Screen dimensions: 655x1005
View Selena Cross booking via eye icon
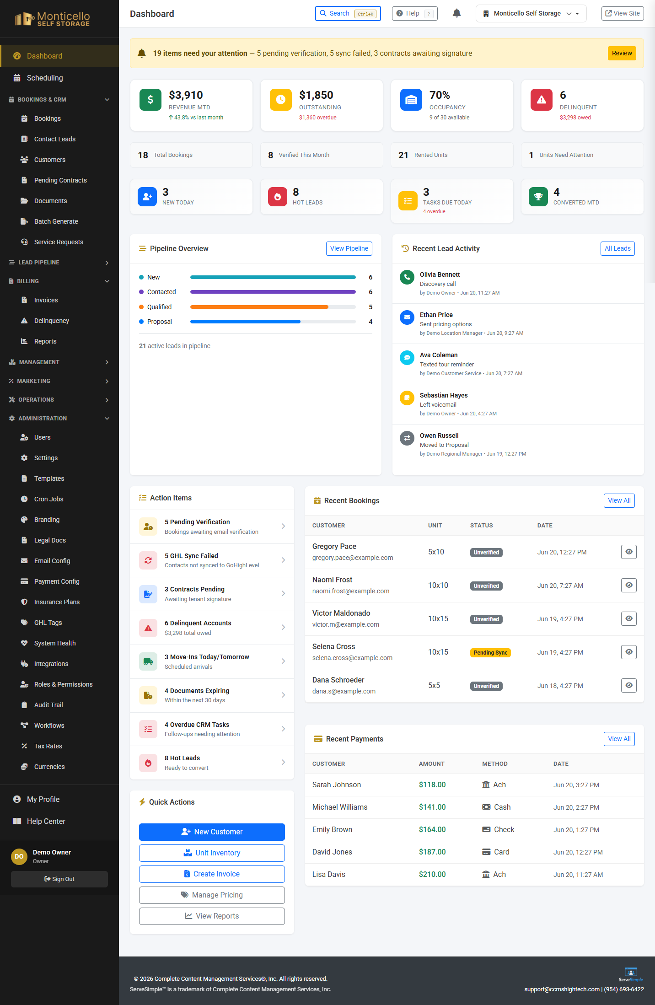click(629, 652)
